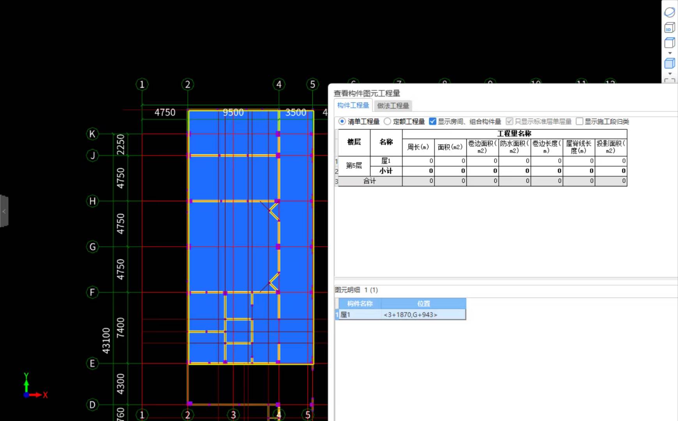Click the solid blue cube display icon
The width and height of the screenshot is (678, 421).
(x=669, y=63)
